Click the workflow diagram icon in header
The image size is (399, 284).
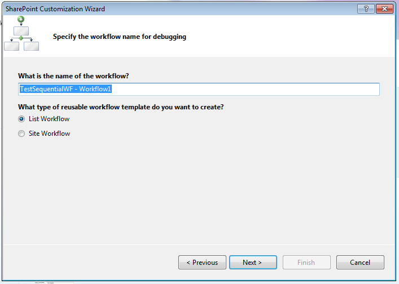click(21, 34)
